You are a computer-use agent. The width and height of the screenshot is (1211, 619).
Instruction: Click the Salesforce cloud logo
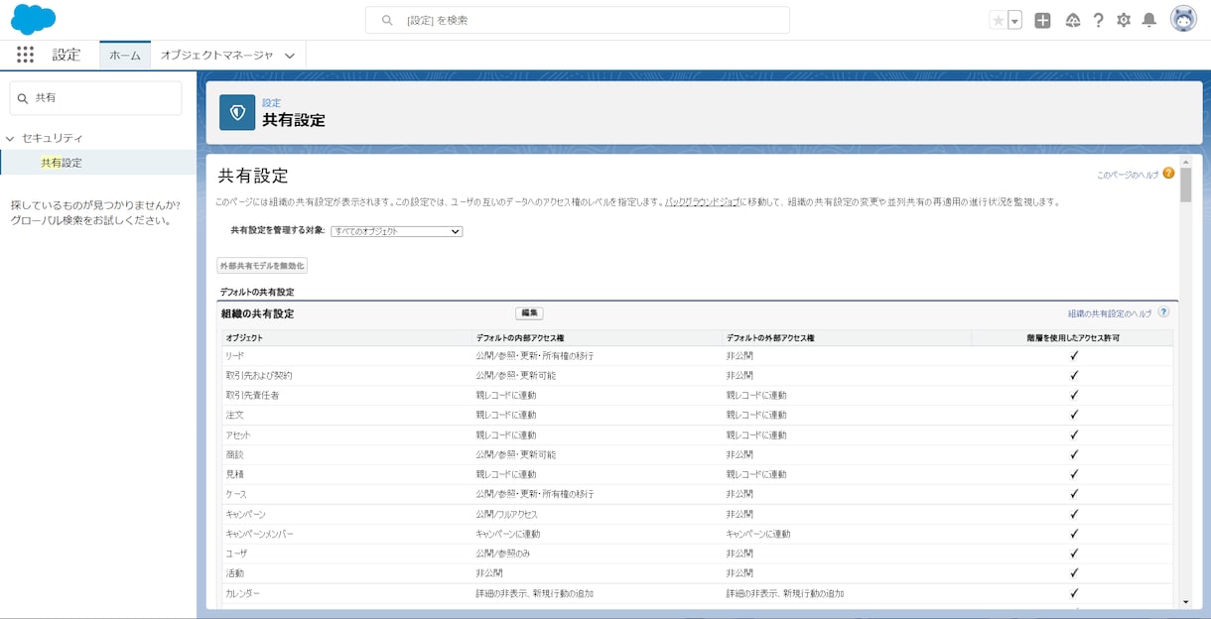tap(33, 19)
